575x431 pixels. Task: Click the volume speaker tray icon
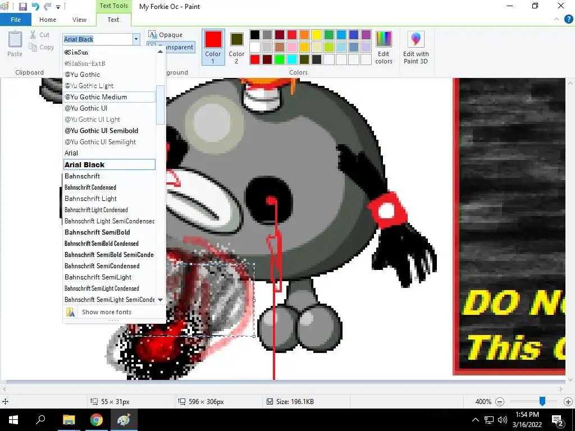click(503, 420)
